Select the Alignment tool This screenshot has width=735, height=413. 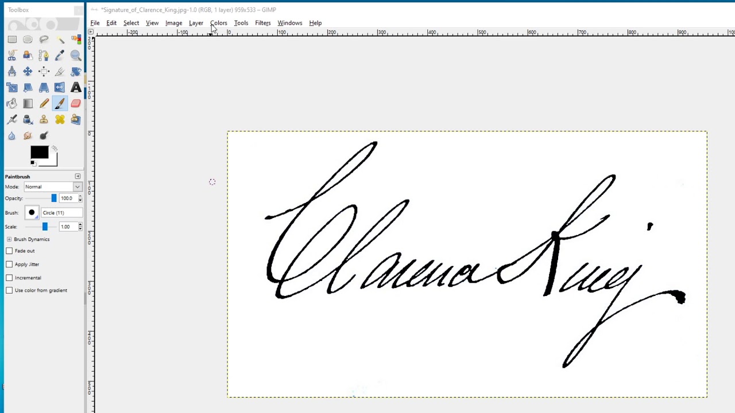click(44, 72)
